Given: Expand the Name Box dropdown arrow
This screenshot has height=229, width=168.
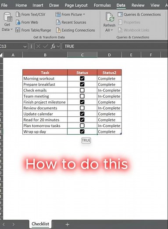Looking at the screenshot, I should [x=25, y=47].
